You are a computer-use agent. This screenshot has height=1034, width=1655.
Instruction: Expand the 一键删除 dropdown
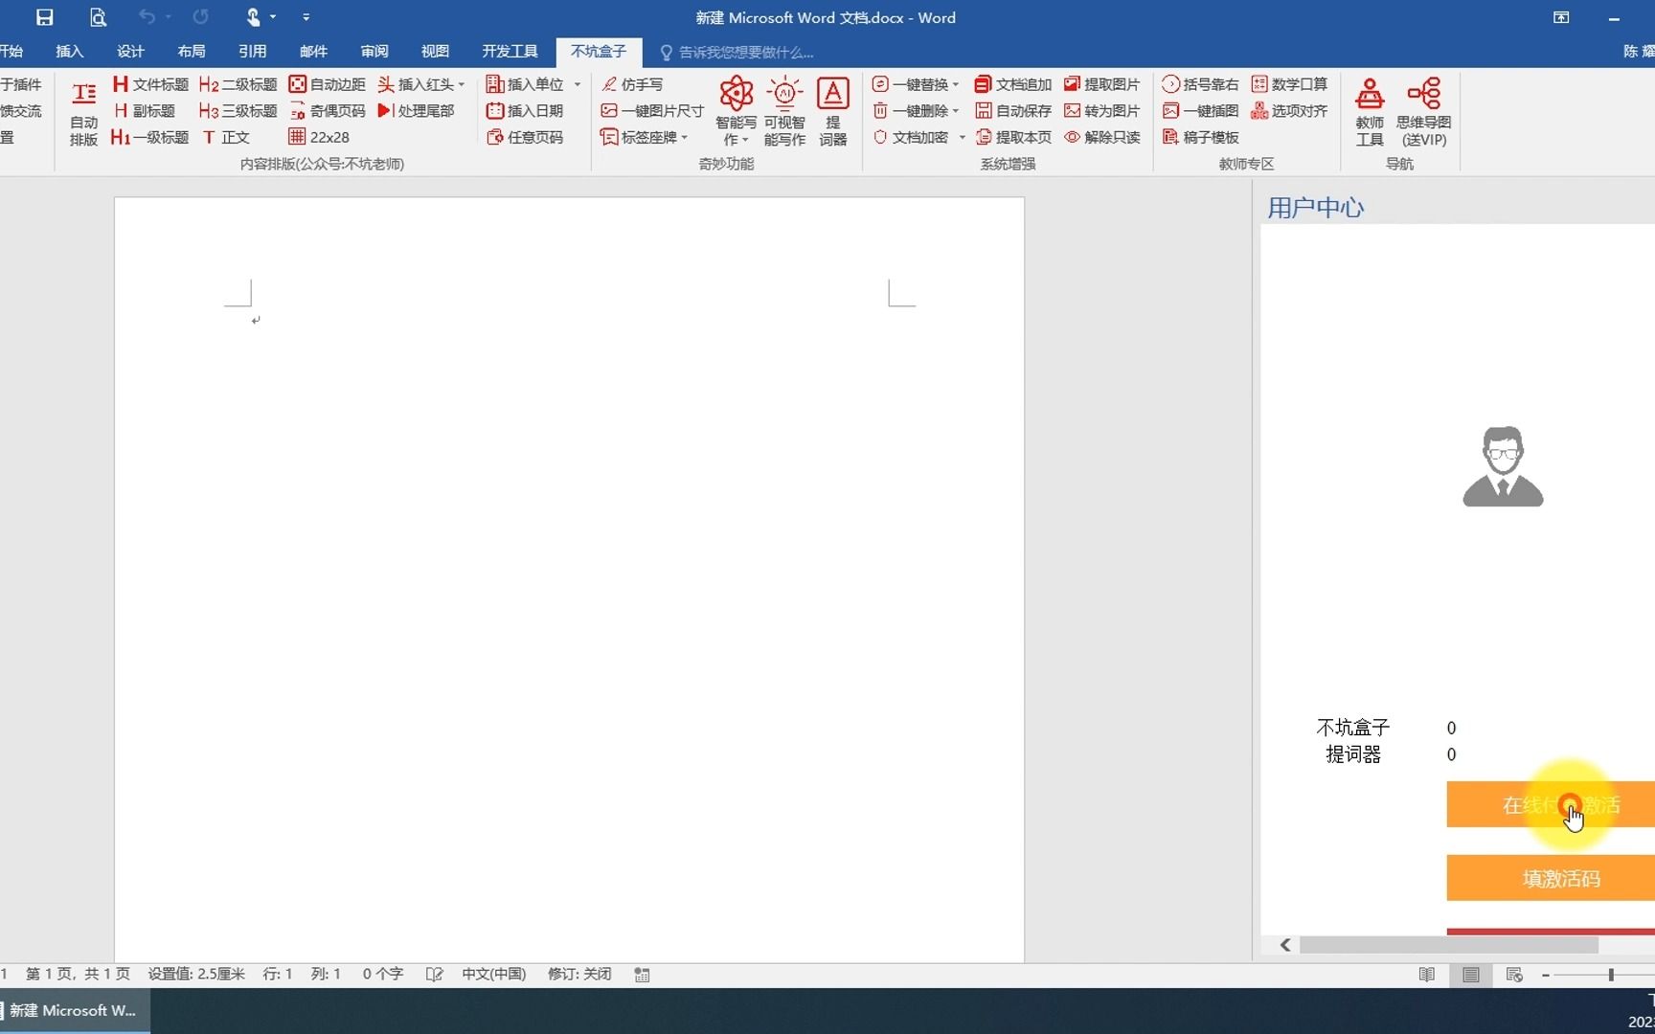(956, 111)
